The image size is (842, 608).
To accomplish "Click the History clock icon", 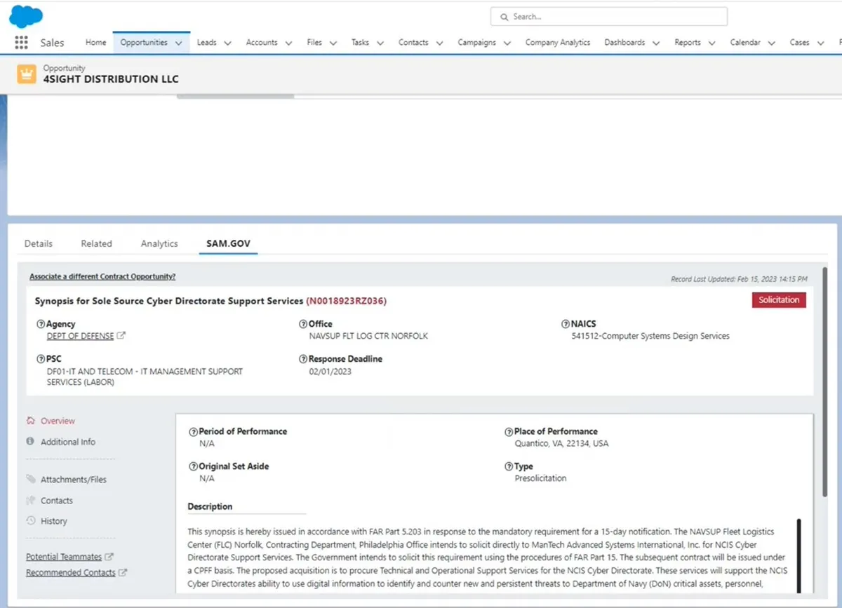I will coord(30,521).
